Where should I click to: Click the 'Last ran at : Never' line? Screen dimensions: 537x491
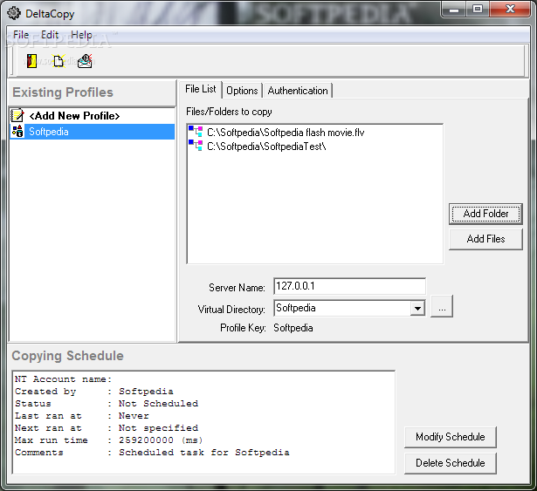(82, 416)
